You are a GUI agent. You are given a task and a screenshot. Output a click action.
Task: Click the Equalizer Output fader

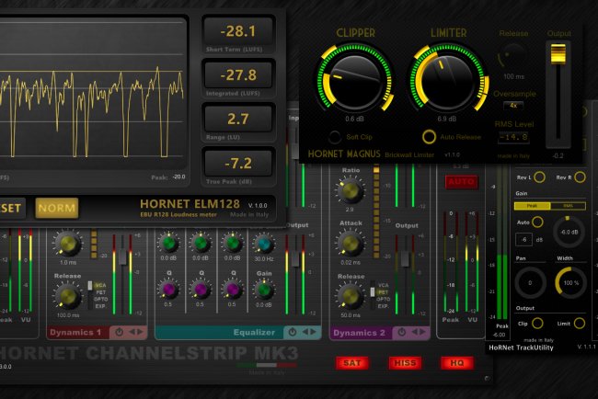(295, 259)
